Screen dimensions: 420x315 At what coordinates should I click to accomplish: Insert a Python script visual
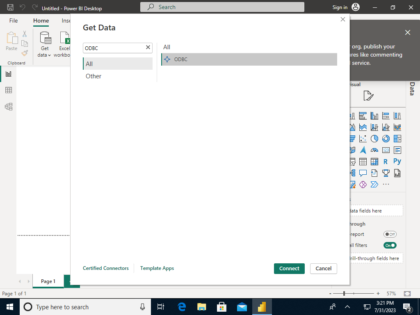click(397, 162)
